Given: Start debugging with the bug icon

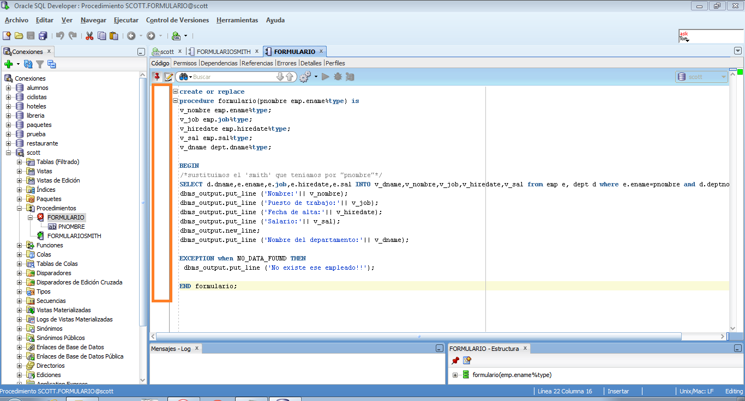Looking at the screenshot, I should click(x=338, y=76).
